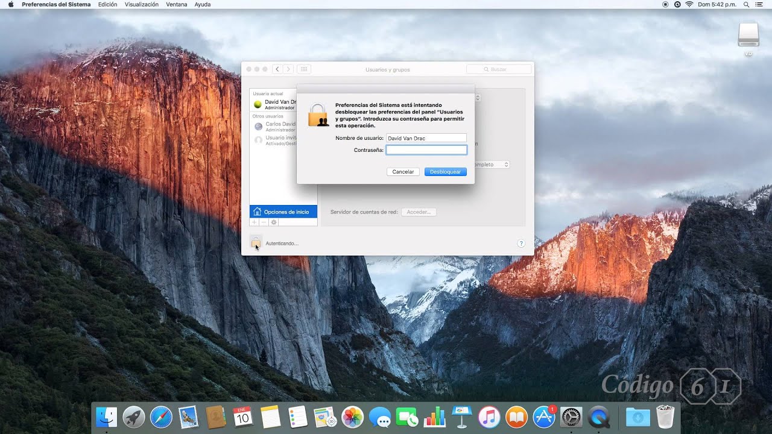Open the gear action menu under user list
The width and height of the screenshot is (772, 434).
(x=274, y=222)
